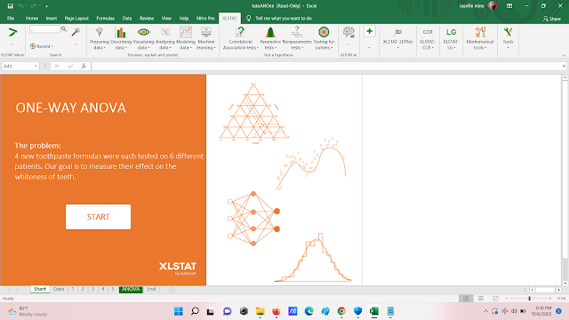Open the Describing data tools

click(x=121, y=38)
